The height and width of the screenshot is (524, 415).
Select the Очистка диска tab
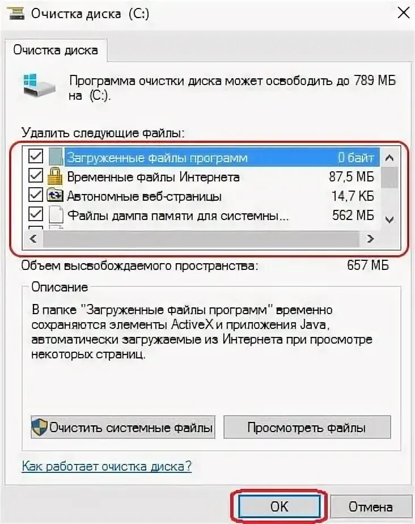pos(56,50)
